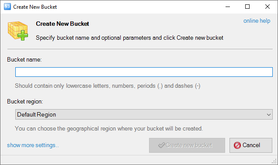This screenshot has width=278, height=165.
Task: Click the red prohibited icon beside Cancel
Action: pyautogui.click(x=237, y=145)
